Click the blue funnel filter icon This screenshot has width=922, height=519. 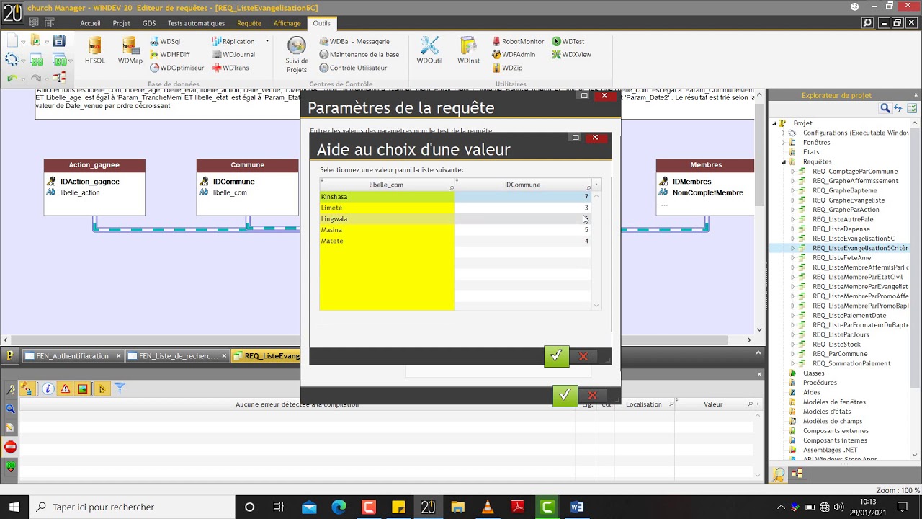point(120,389)
